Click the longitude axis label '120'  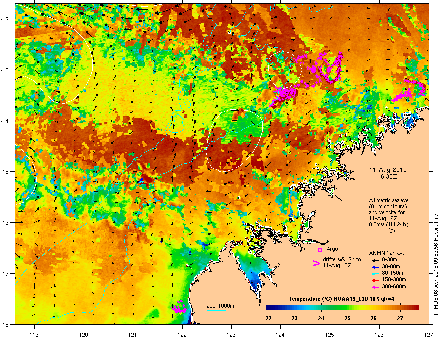tap(84, 335)
